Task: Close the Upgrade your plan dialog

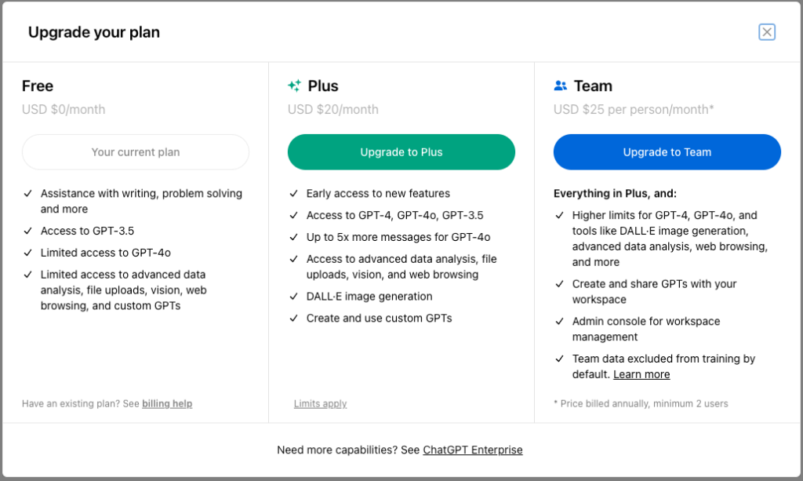Action: point(767,32)
